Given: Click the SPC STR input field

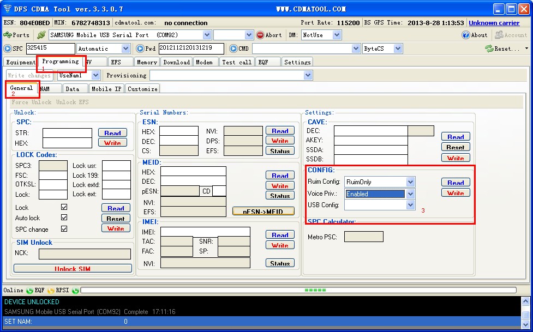Looking at the screenshot, I should (67, 133).
